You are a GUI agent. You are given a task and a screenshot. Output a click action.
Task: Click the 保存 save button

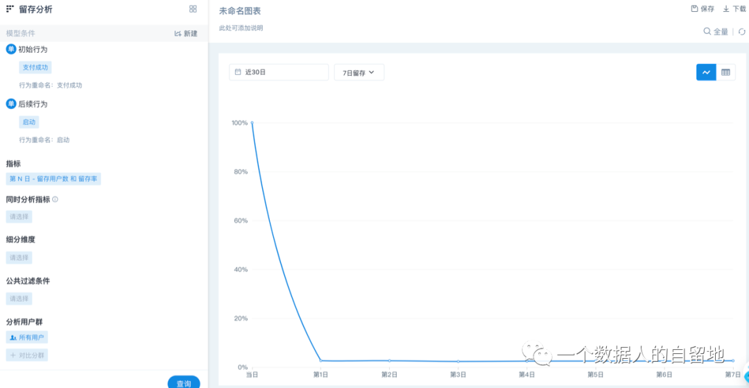click(703, 8)
